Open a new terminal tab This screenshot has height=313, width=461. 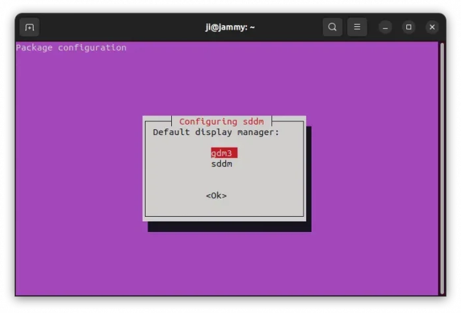(x=30, y=27)
